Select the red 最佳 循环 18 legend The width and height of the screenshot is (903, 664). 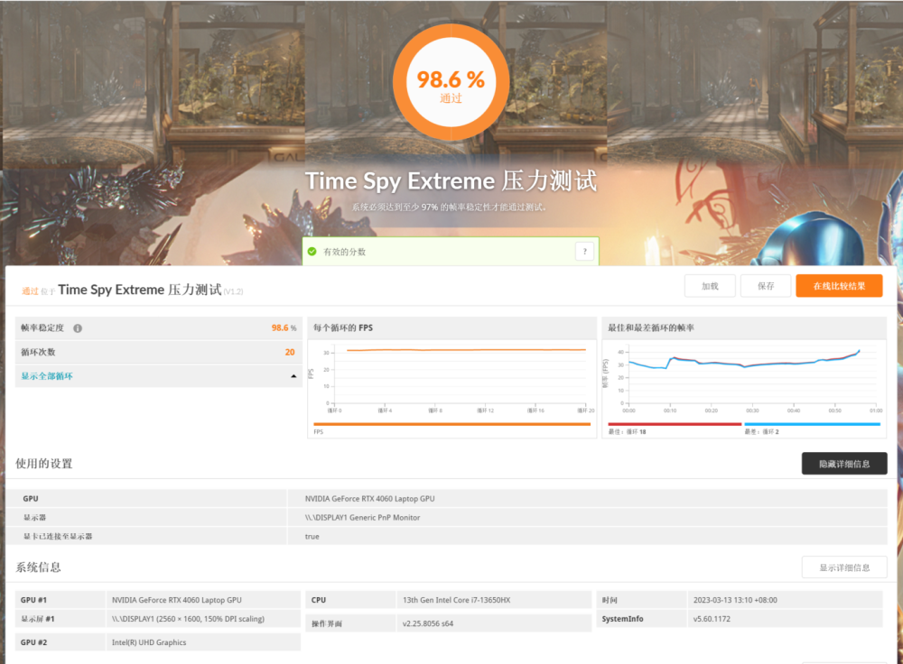coord(674,424)
